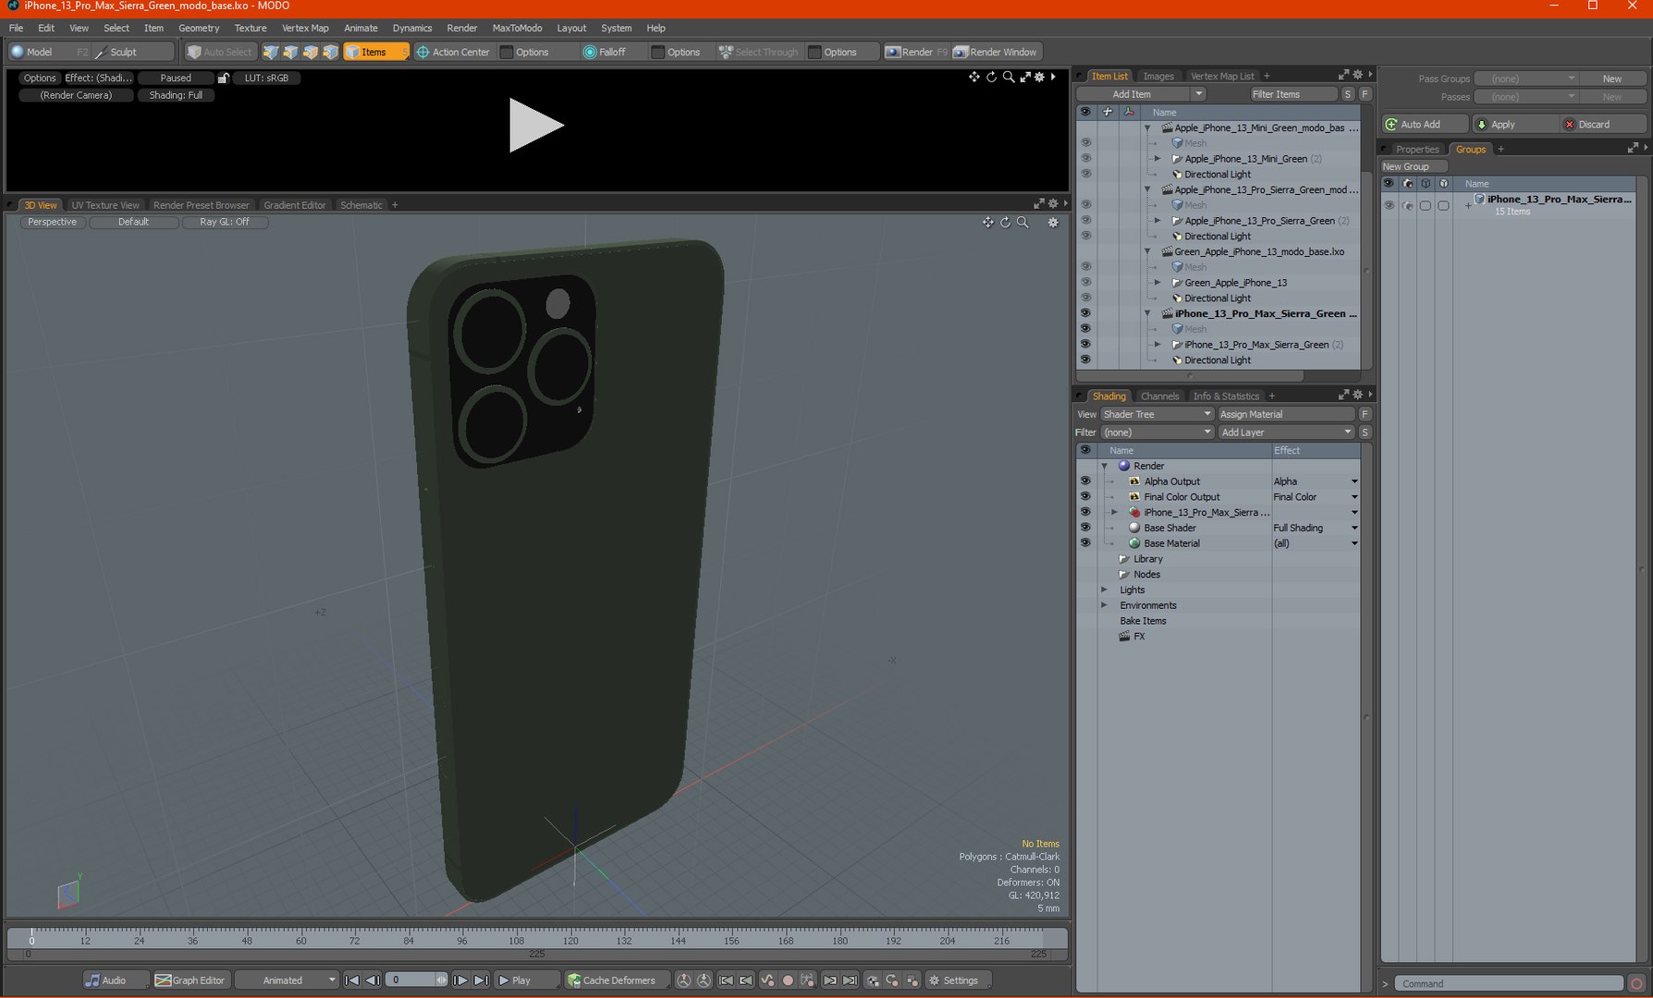This screenshot has height=998, width=1653.
Task: Click the Filter Items field
Action: coord(1292,94)
